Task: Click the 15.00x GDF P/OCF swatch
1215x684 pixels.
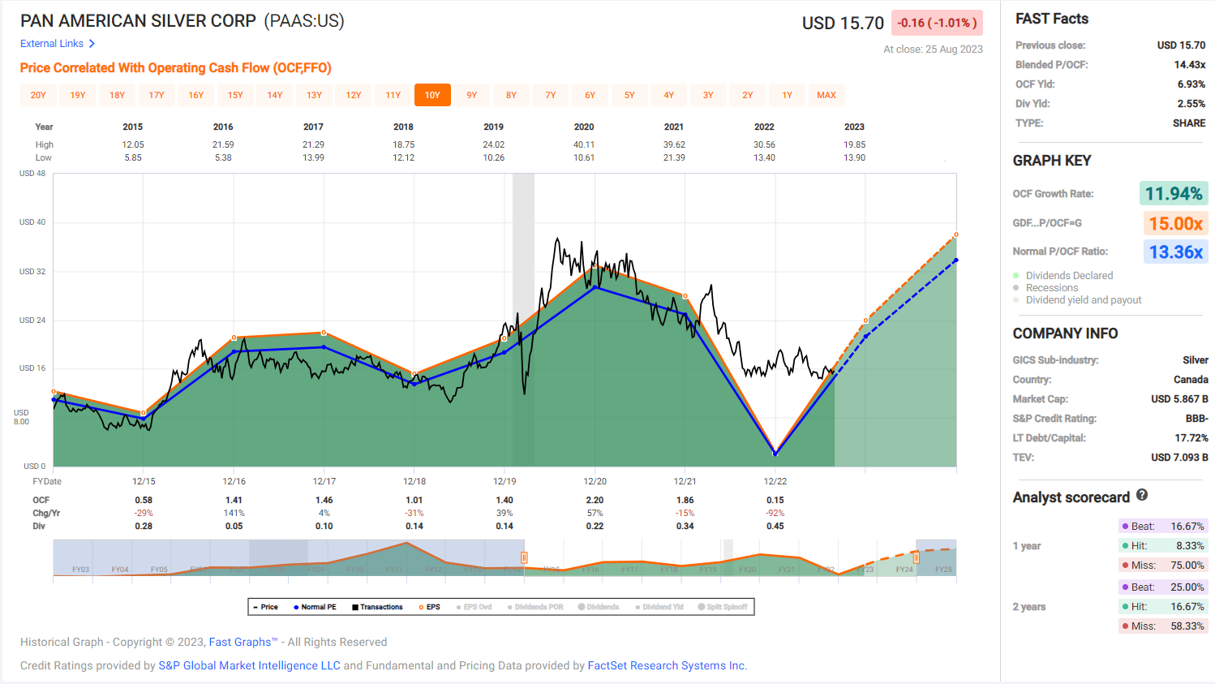Action: [x=1176, y=223]
